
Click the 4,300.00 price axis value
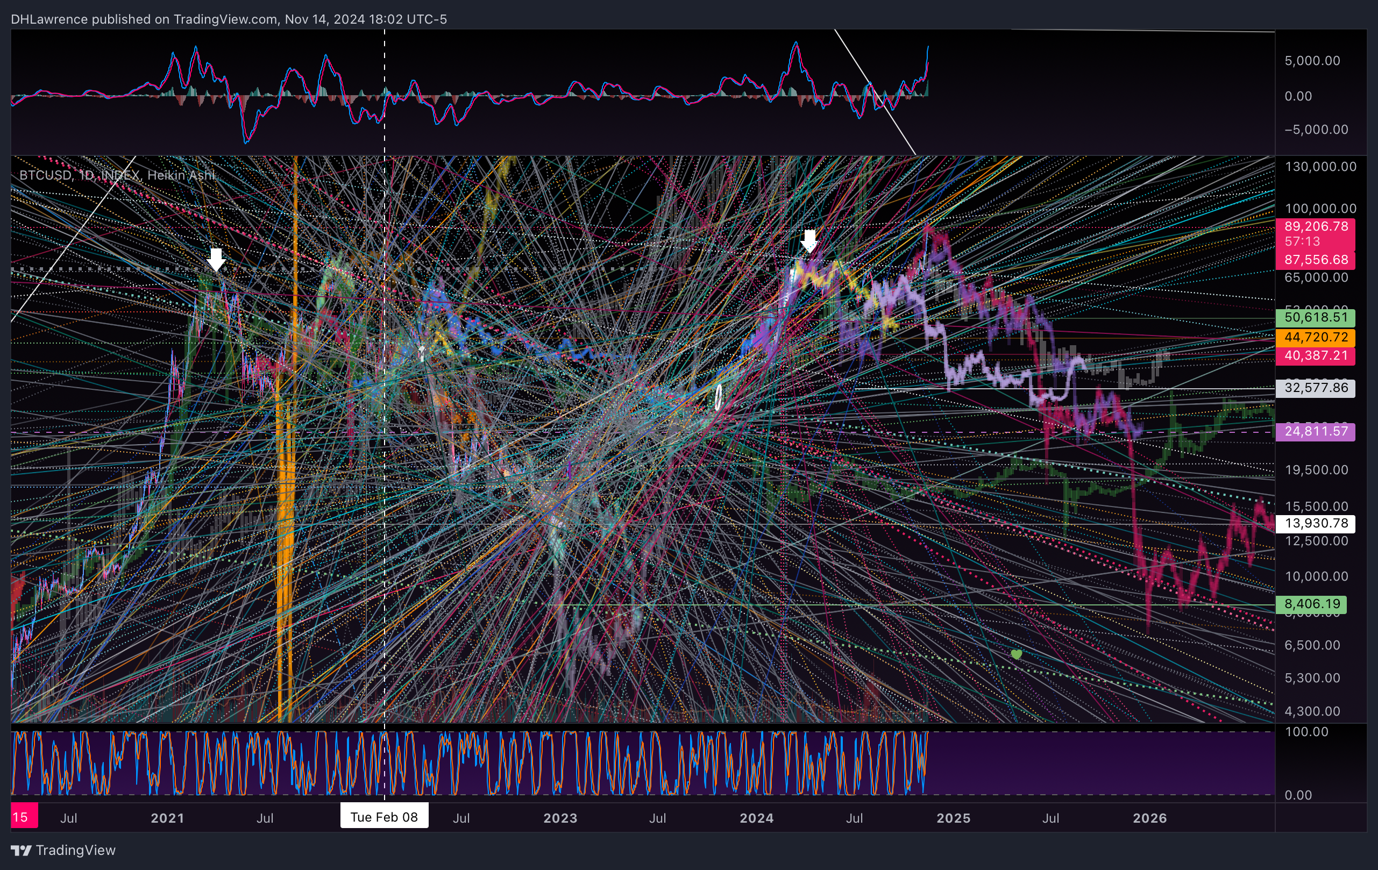[x=1312, y=711]
